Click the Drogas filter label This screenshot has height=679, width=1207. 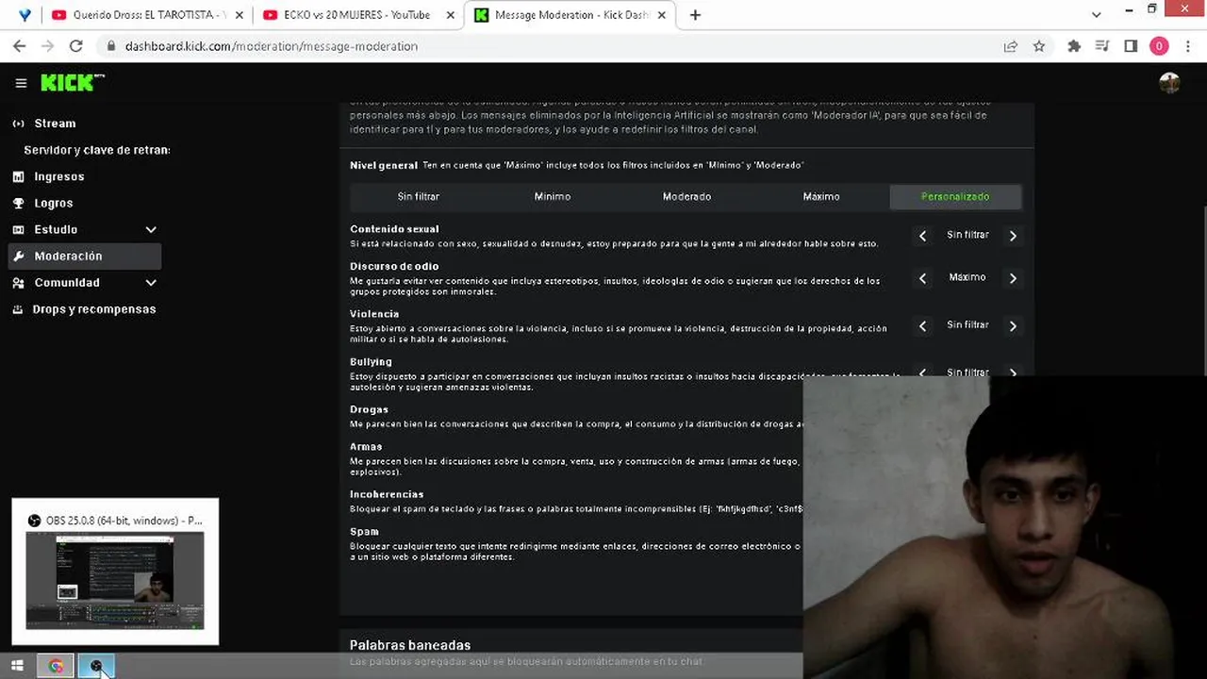pyautogui.click(x=369, y=409)
